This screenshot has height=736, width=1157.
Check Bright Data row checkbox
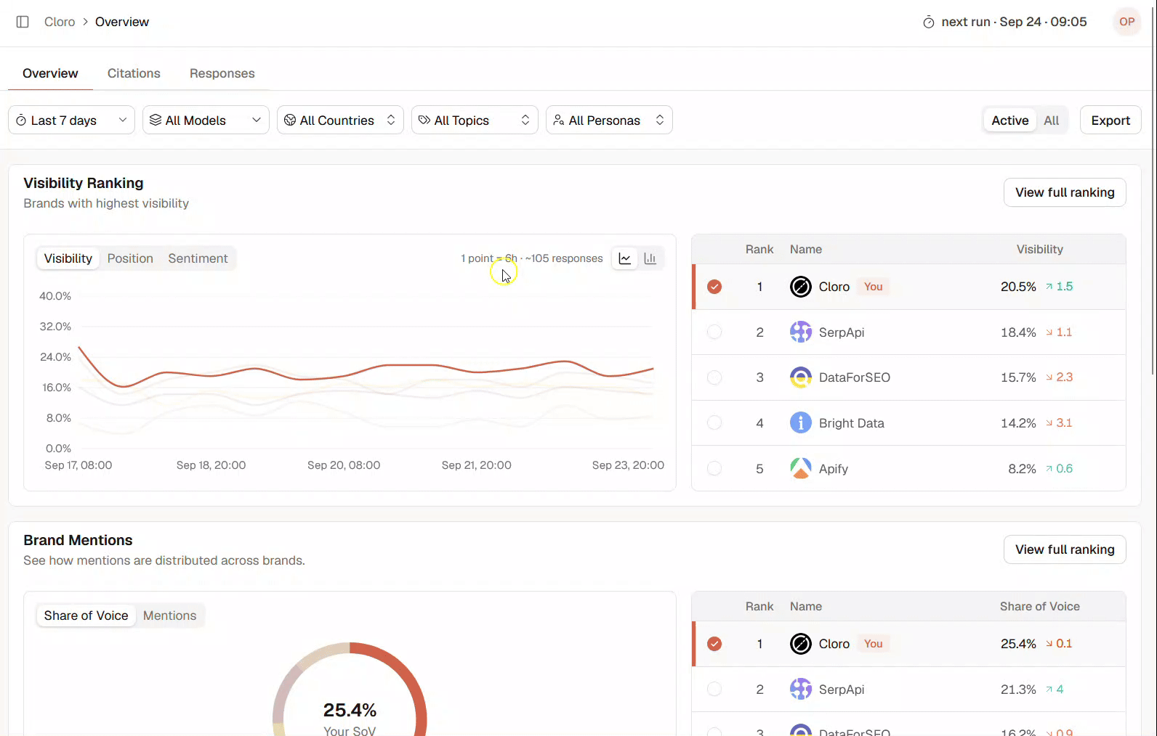714,423
